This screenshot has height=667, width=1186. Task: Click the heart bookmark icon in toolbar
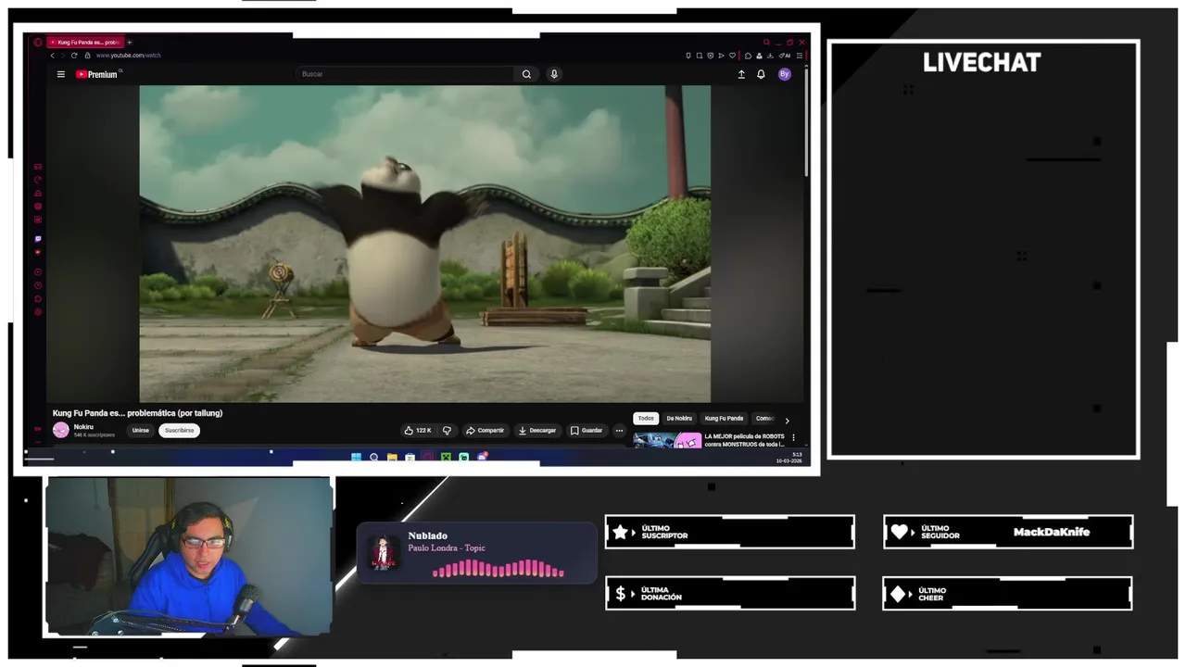coord(732,56)
